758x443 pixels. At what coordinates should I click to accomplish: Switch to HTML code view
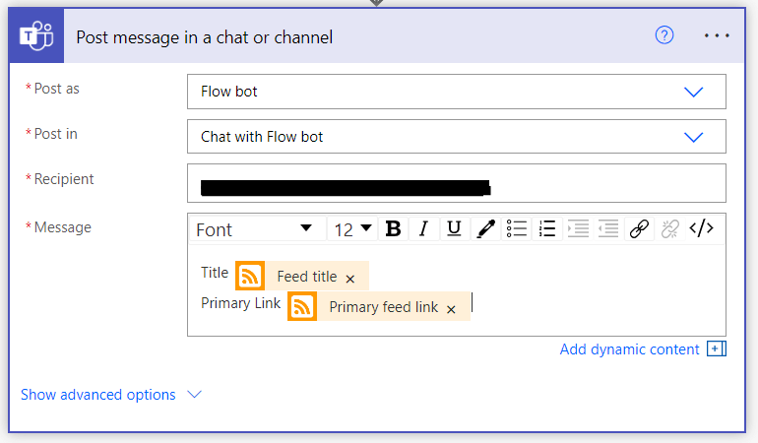tap(701, 229)
